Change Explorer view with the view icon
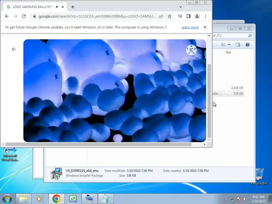Image resolution: width=272 pixels, height=204 pixels. 223,45
